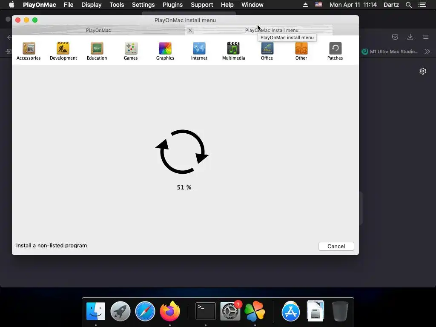Click the US flag input source icon

(318, 4)
